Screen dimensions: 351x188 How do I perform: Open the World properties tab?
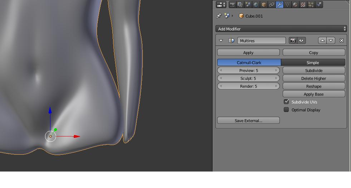256,5
